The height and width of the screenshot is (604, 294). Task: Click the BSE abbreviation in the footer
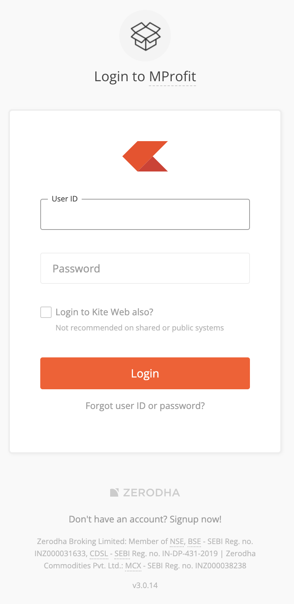pyautogui.click(x=194, y=541)
